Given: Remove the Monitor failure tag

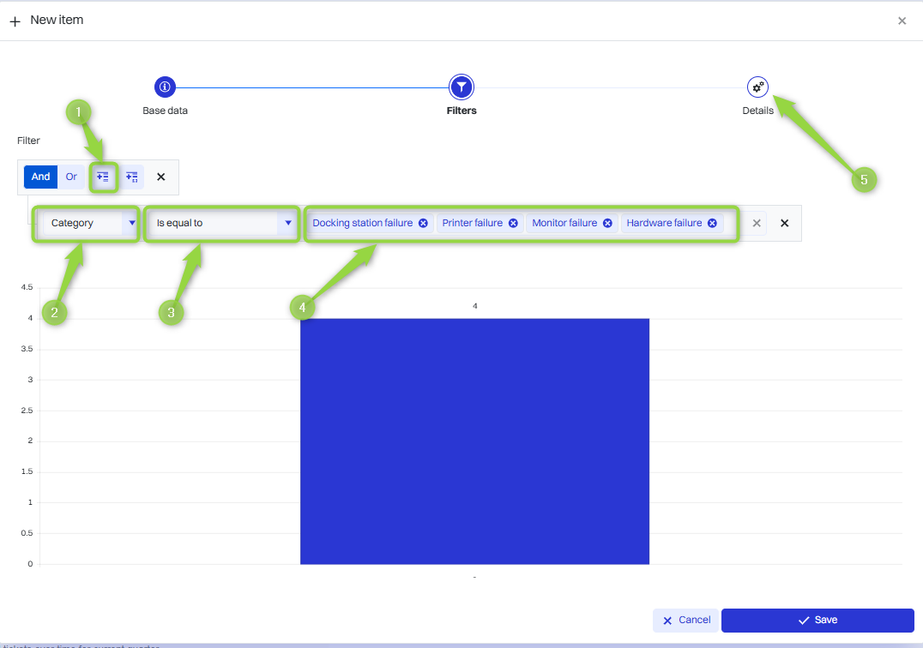Looking at the screenshot, I should pos(607,223).
